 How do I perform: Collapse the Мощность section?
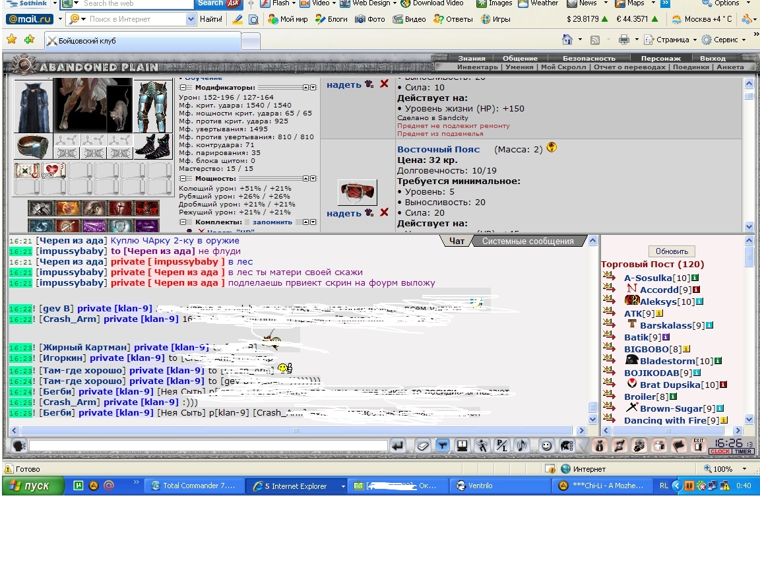pyautogui.click(x=183, y=178)
